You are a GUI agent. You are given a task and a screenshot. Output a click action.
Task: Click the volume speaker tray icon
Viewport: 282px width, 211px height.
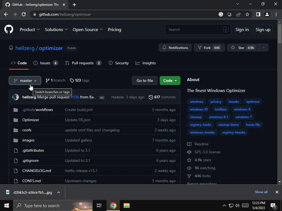pyautogui.click(x=237, y=206)
